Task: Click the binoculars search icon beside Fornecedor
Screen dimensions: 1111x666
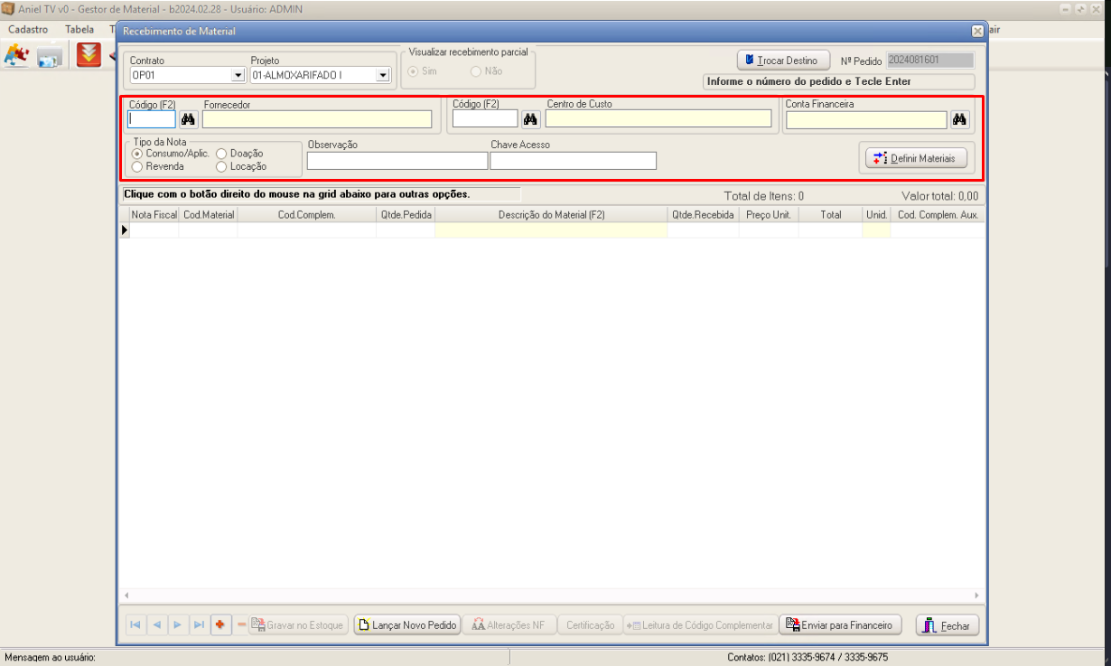Action: [189, 119]
